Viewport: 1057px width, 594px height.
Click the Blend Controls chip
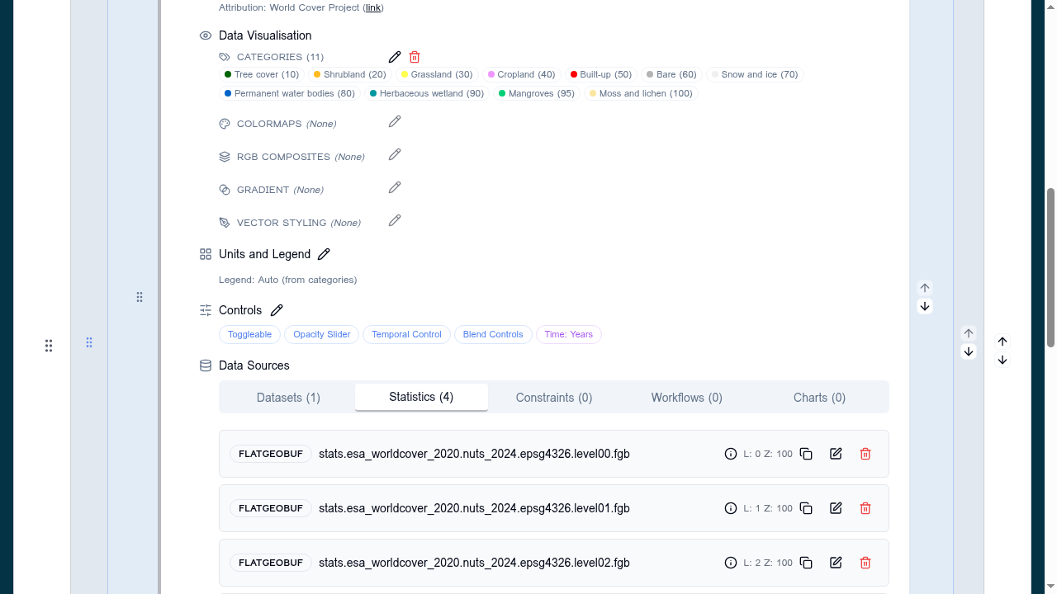493,334
